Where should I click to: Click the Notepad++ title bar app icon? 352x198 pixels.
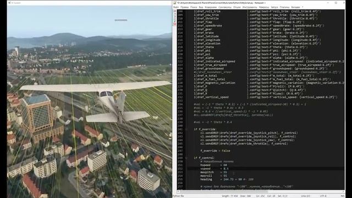point(174,3)
